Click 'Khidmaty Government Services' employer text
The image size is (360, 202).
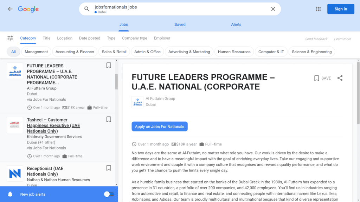click(x=54, y=137)
